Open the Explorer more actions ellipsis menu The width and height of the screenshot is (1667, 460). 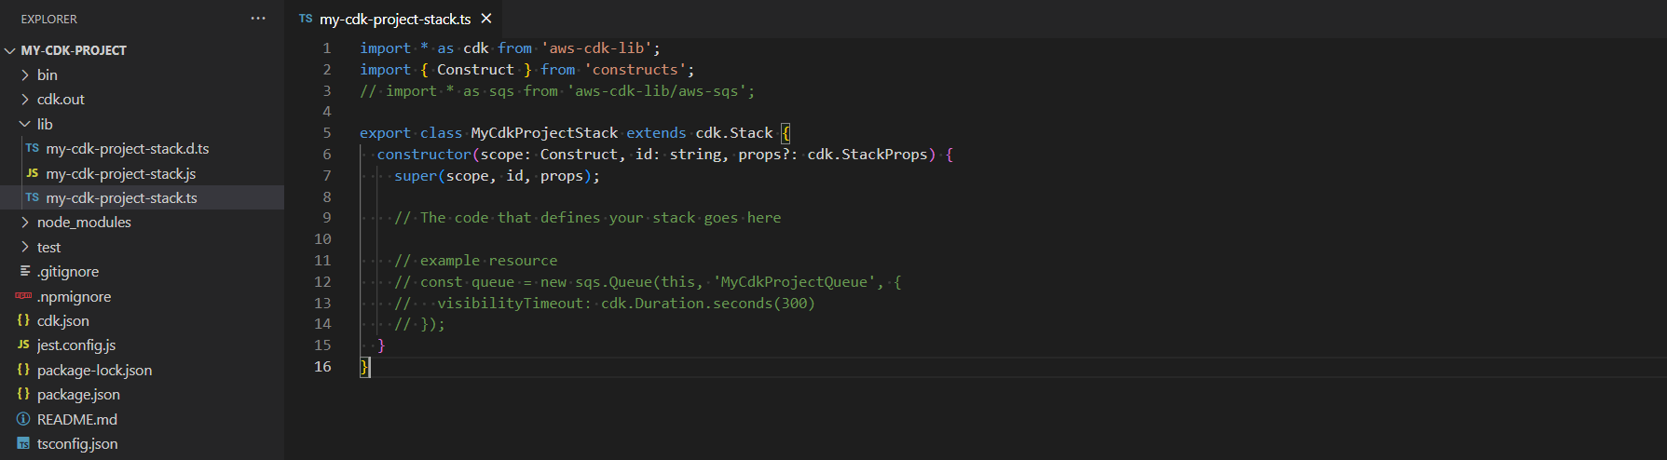(258, 19)
